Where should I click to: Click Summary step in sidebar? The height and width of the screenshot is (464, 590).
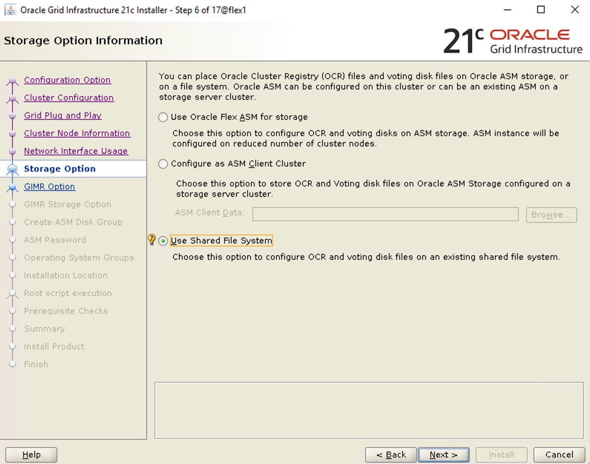point(44,329)
